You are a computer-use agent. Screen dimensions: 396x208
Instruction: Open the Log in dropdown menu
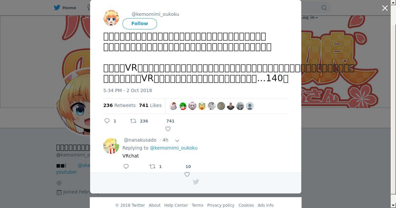pyautogui.click(x=309, y=17)
